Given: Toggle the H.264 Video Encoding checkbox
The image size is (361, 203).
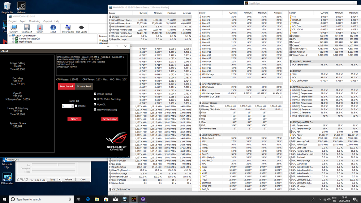Looking at the screenshot, I should tap(95, 99).
